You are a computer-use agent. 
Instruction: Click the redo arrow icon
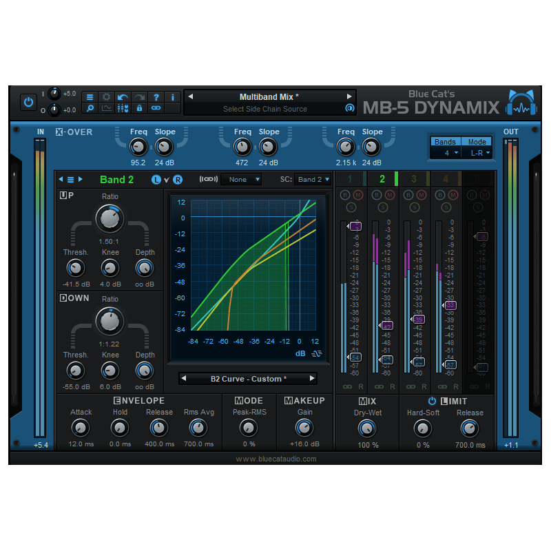(x=138, y=96)
